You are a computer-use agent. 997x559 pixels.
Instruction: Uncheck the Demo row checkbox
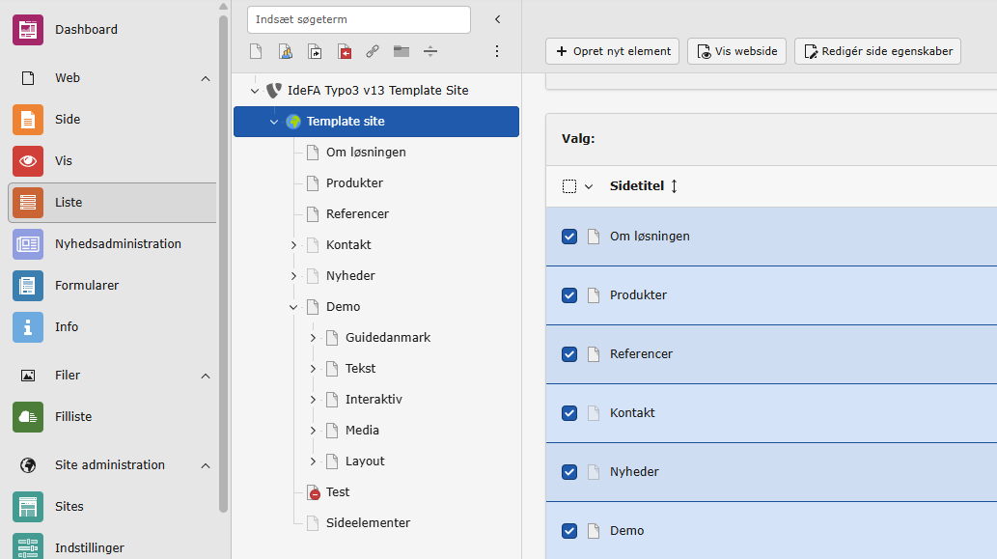[x=569, y=531]
